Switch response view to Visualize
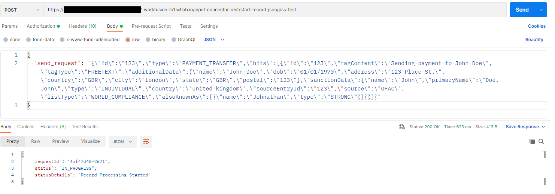The width and height of the screenshot is (555, 194). pyautogui.click(x=91, y=141)
